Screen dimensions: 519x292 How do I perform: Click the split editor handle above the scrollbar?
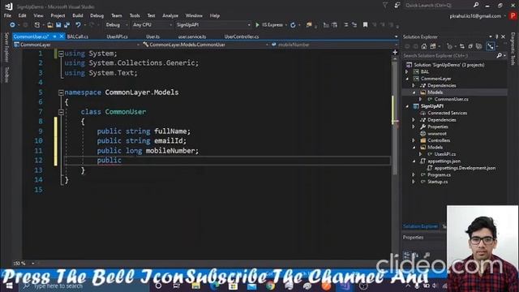click(x=395, y=52)
